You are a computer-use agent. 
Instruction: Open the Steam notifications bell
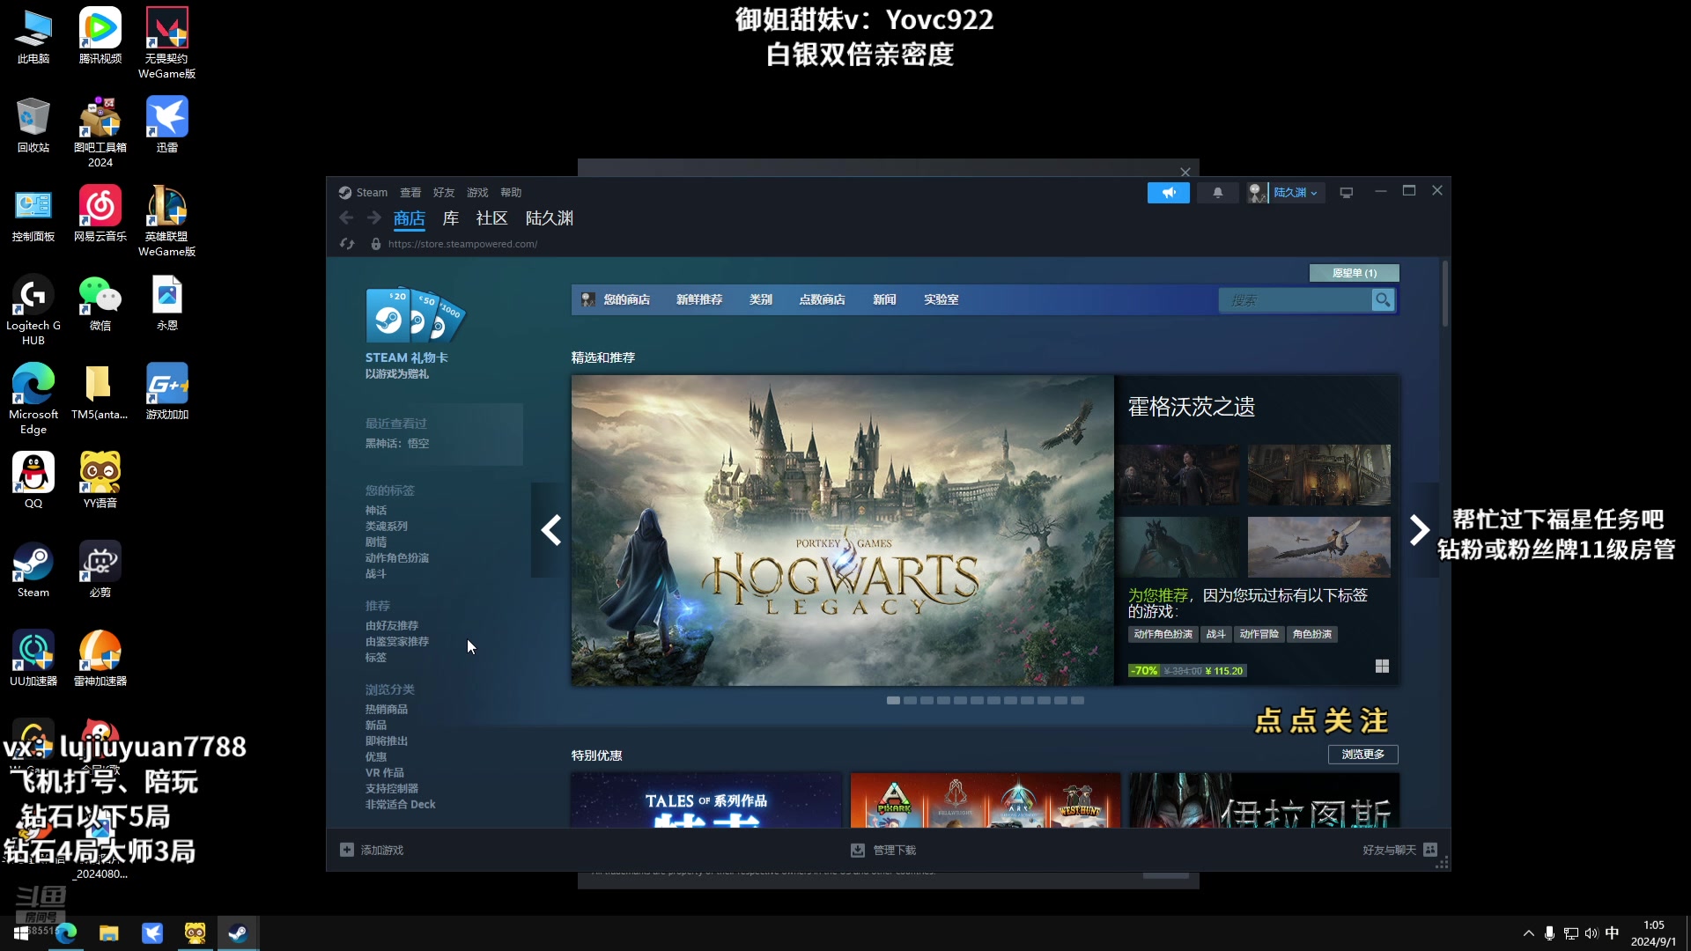click(1218, 193)
